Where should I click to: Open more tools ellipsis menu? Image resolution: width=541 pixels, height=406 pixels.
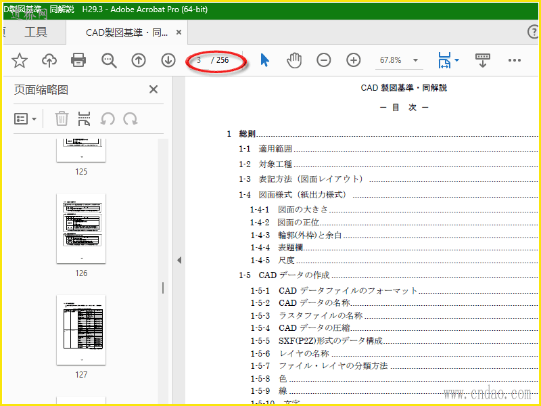pos(515,60)
